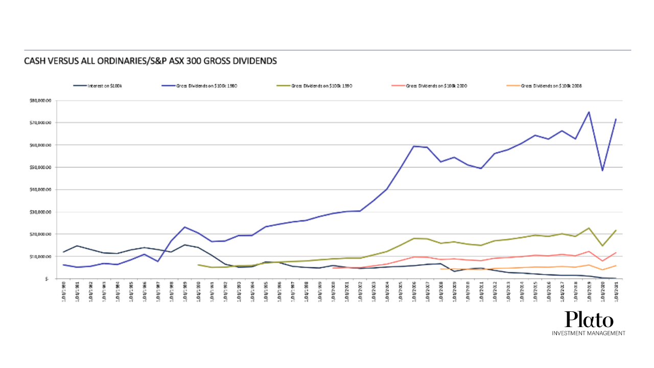The height and width of the screenshot is (368, 654).
Task: Click the chart title 'Cash versus All Ordinaries'
Action: click(x=150, y=61)
